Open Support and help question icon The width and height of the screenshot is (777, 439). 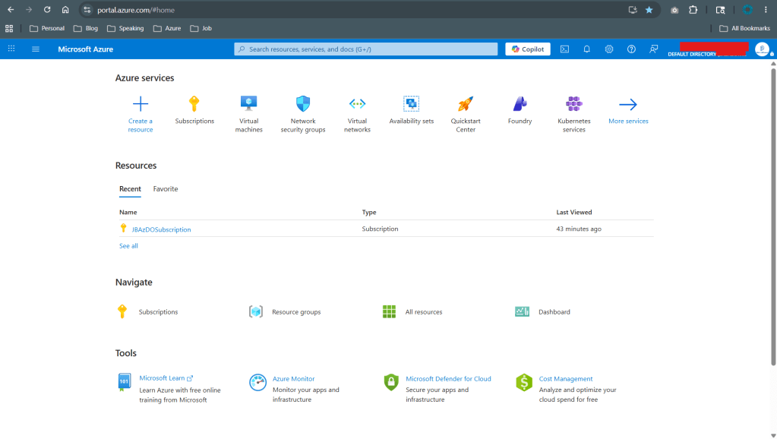pyautogui.click(x=631, y=49)
